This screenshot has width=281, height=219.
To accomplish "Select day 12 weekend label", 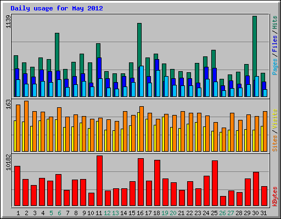I will point(107,213).
